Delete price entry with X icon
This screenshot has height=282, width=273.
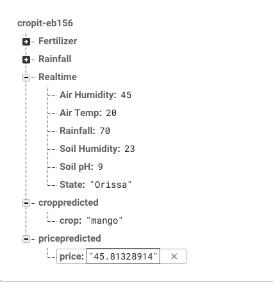174,256
